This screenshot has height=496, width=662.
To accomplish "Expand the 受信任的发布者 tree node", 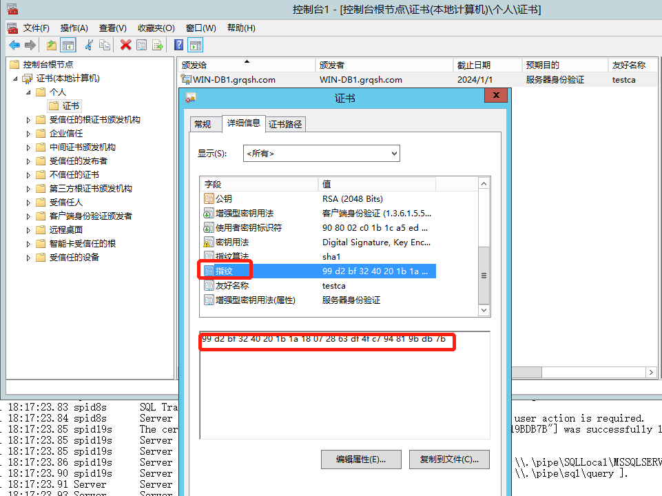I will point(28,161).
